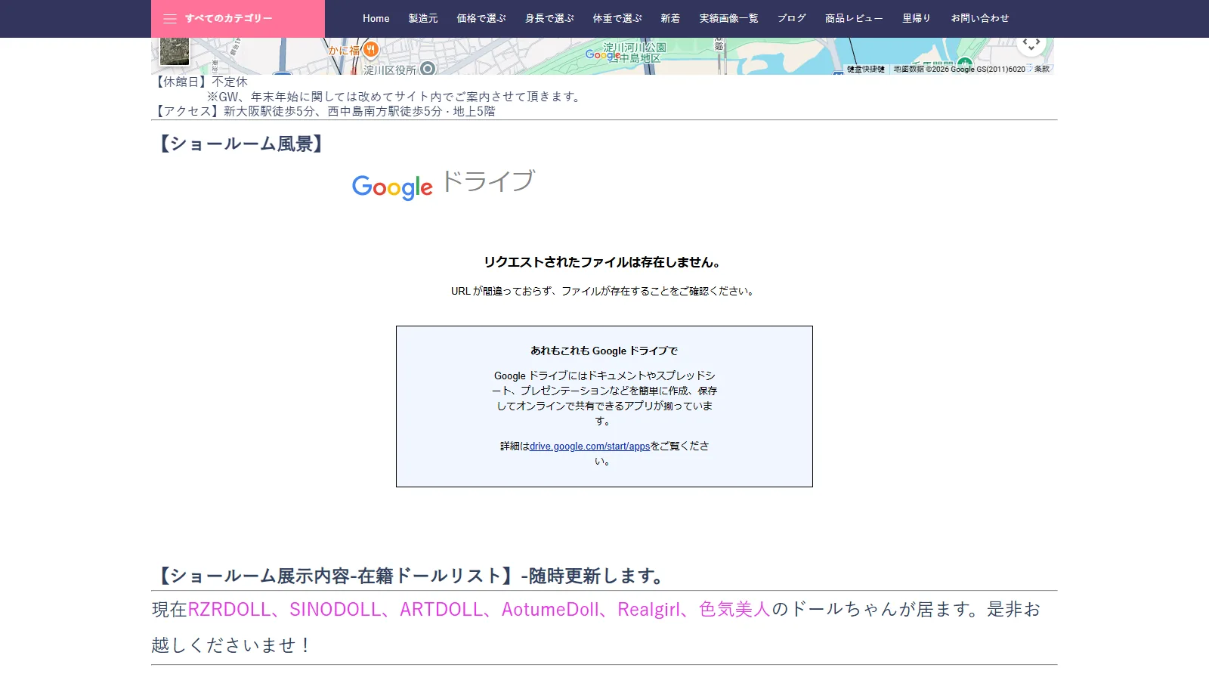This screenshot has height=680, width=1209.
Task: Click the ARTDOLL brand link
Action: [x=441, y=609]
